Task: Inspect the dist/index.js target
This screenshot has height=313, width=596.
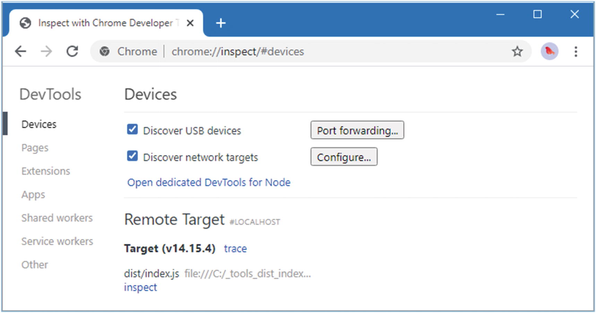Action: [140, 287]
